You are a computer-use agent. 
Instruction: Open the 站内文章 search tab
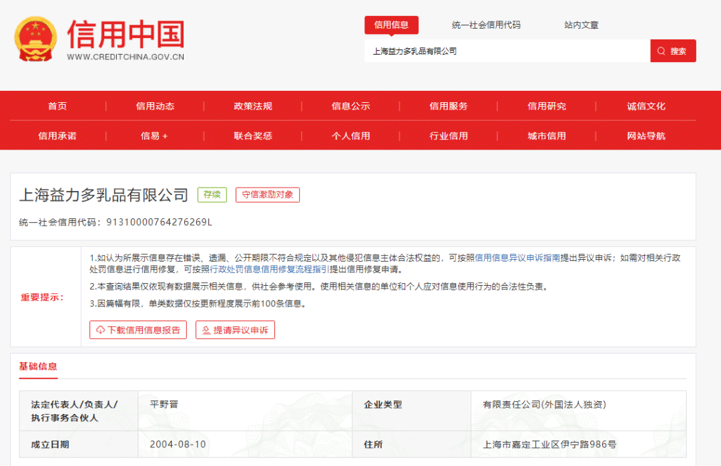(581, 25)
